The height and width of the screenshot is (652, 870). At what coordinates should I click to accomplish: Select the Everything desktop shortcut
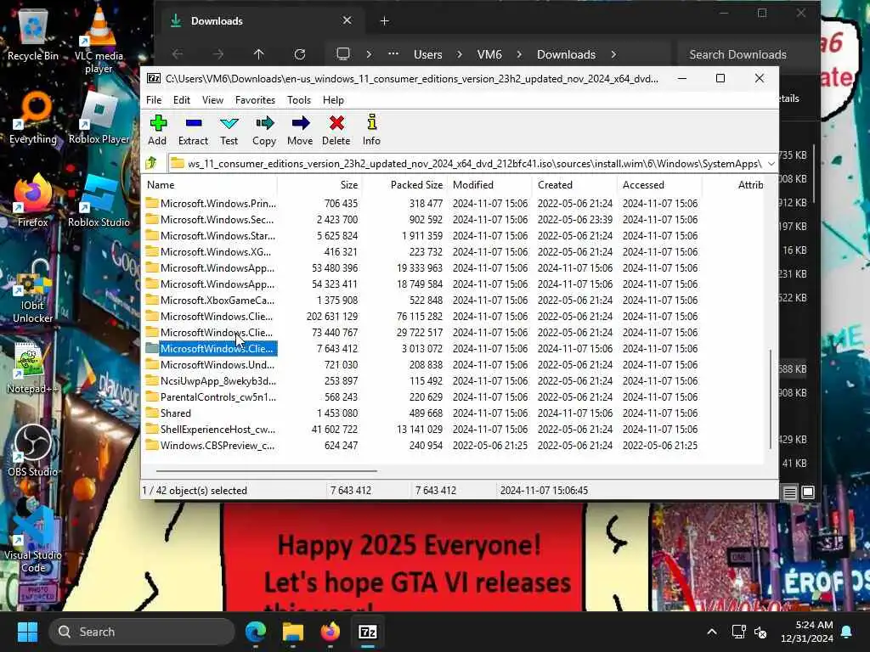point(33,119)
